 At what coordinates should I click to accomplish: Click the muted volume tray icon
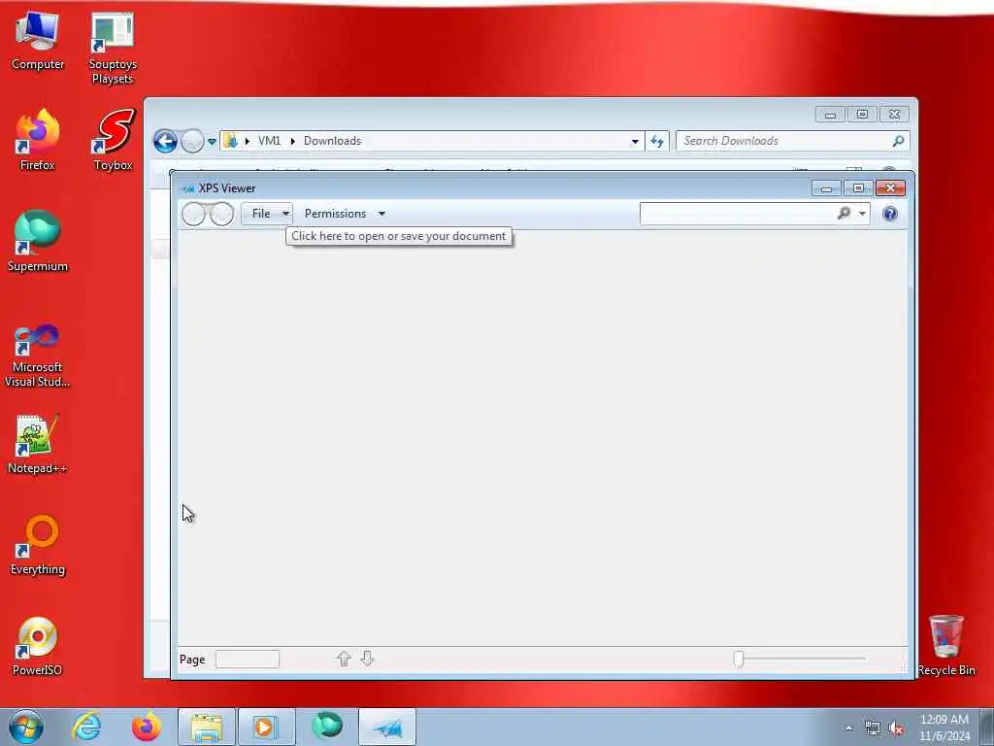pyautogui.click(x=896, y=729)
